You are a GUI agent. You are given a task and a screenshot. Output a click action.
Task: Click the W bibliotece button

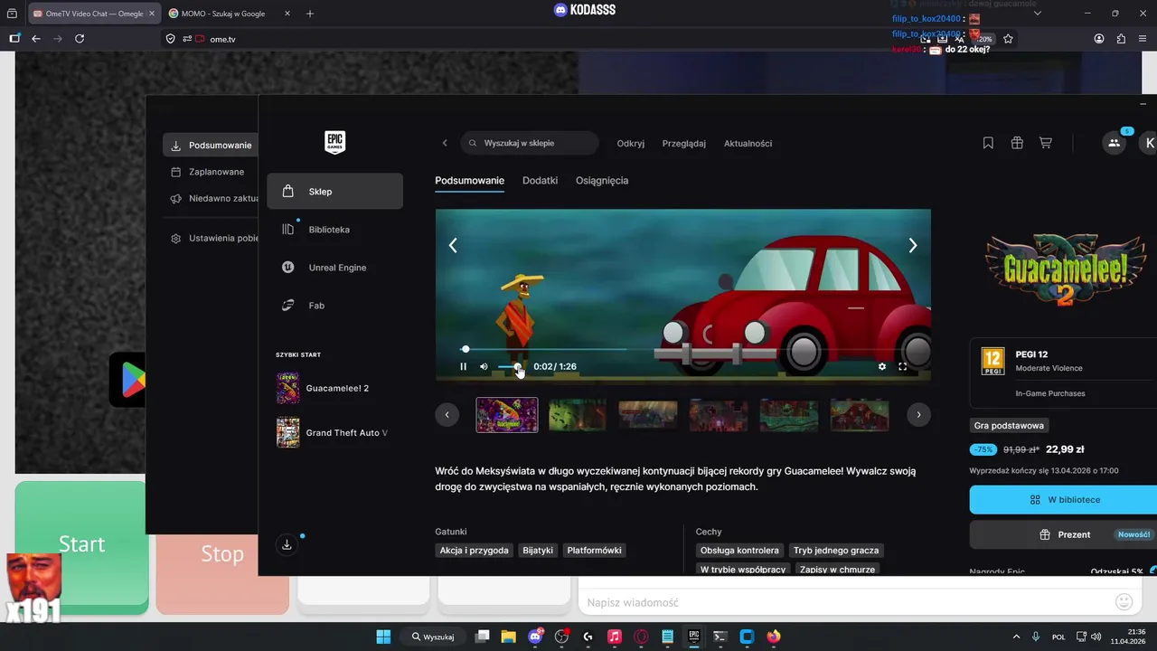point(1063,500)
